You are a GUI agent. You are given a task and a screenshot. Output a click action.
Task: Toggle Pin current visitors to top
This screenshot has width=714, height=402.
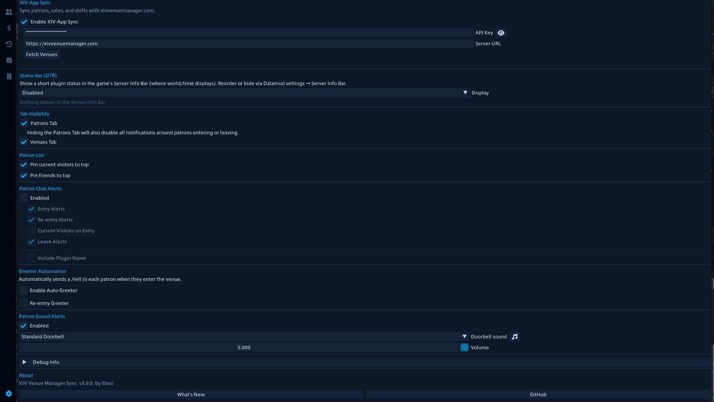[x=24, y=165]
